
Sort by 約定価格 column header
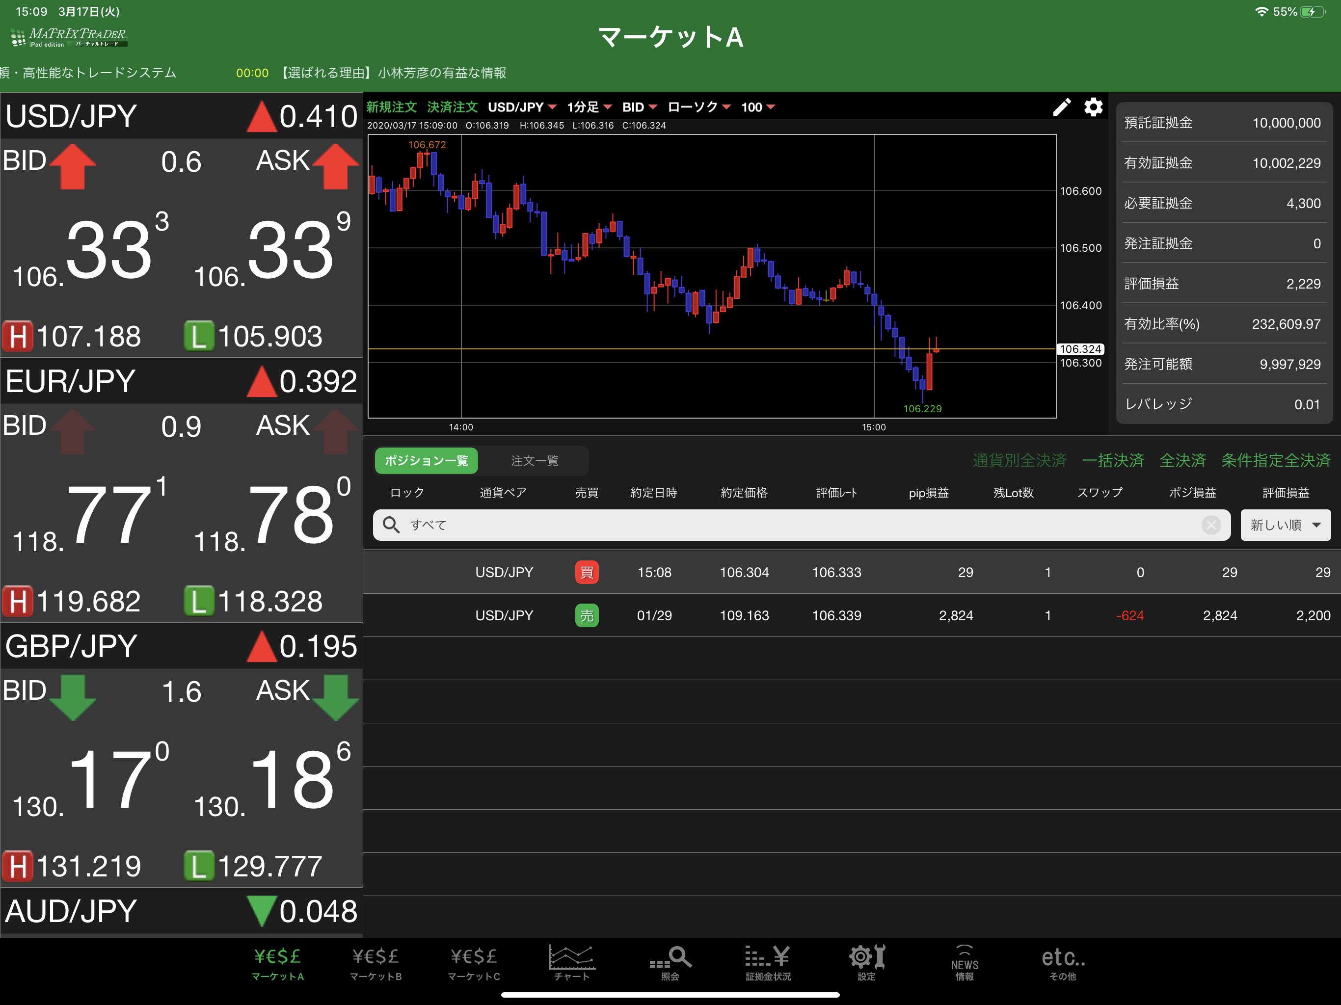(744, 493)
